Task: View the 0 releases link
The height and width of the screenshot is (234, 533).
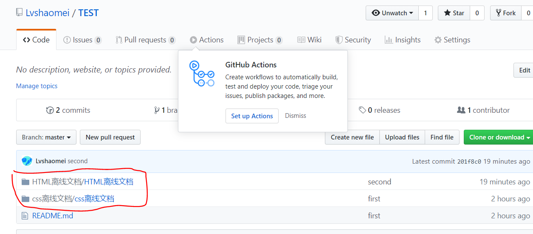Action: click(379, 110)
